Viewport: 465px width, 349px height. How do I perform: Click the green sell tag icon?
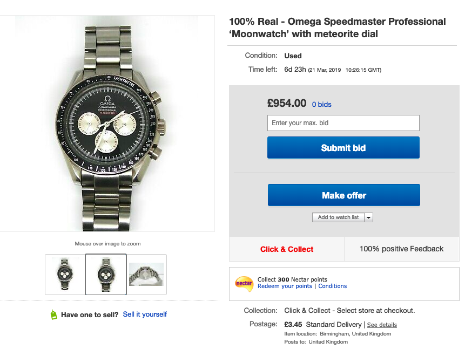(53, 314)
